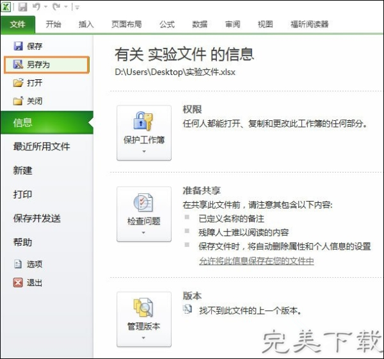Viewport: 384px width, 359px height.
Task: Click the 关闭 label in sidebar
Action: [x=35, y=101]
